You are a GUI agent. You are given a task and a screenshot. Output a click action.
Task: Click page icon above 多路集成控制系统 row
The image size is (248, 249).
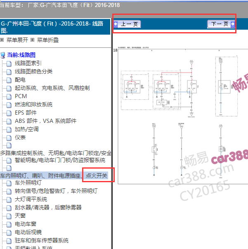coord(9,145)
